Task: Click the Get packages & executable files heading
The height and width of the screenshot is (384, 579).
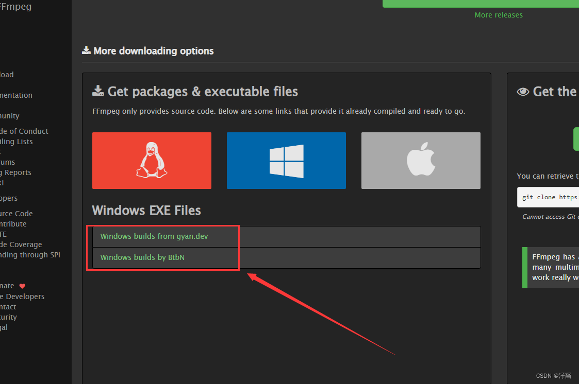Action: coord(203,92)
